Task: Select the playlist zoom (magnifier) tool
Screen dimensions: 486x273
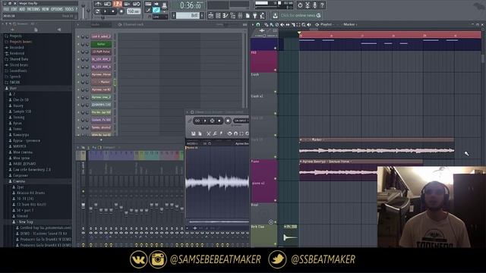Action: point(304,24)
